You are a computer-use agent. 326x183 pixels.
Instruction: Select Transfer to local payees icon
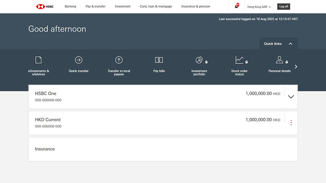tap(119, 60)
